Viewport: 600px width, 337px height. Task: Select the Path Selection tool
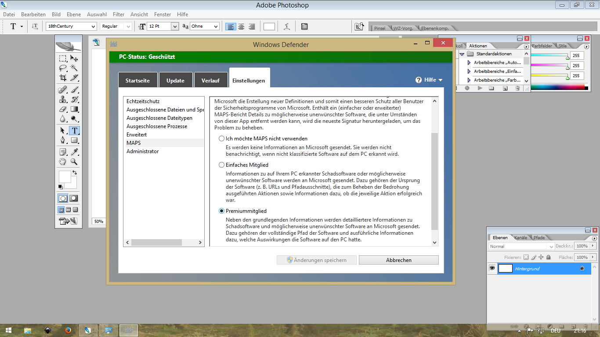(63, 131)
